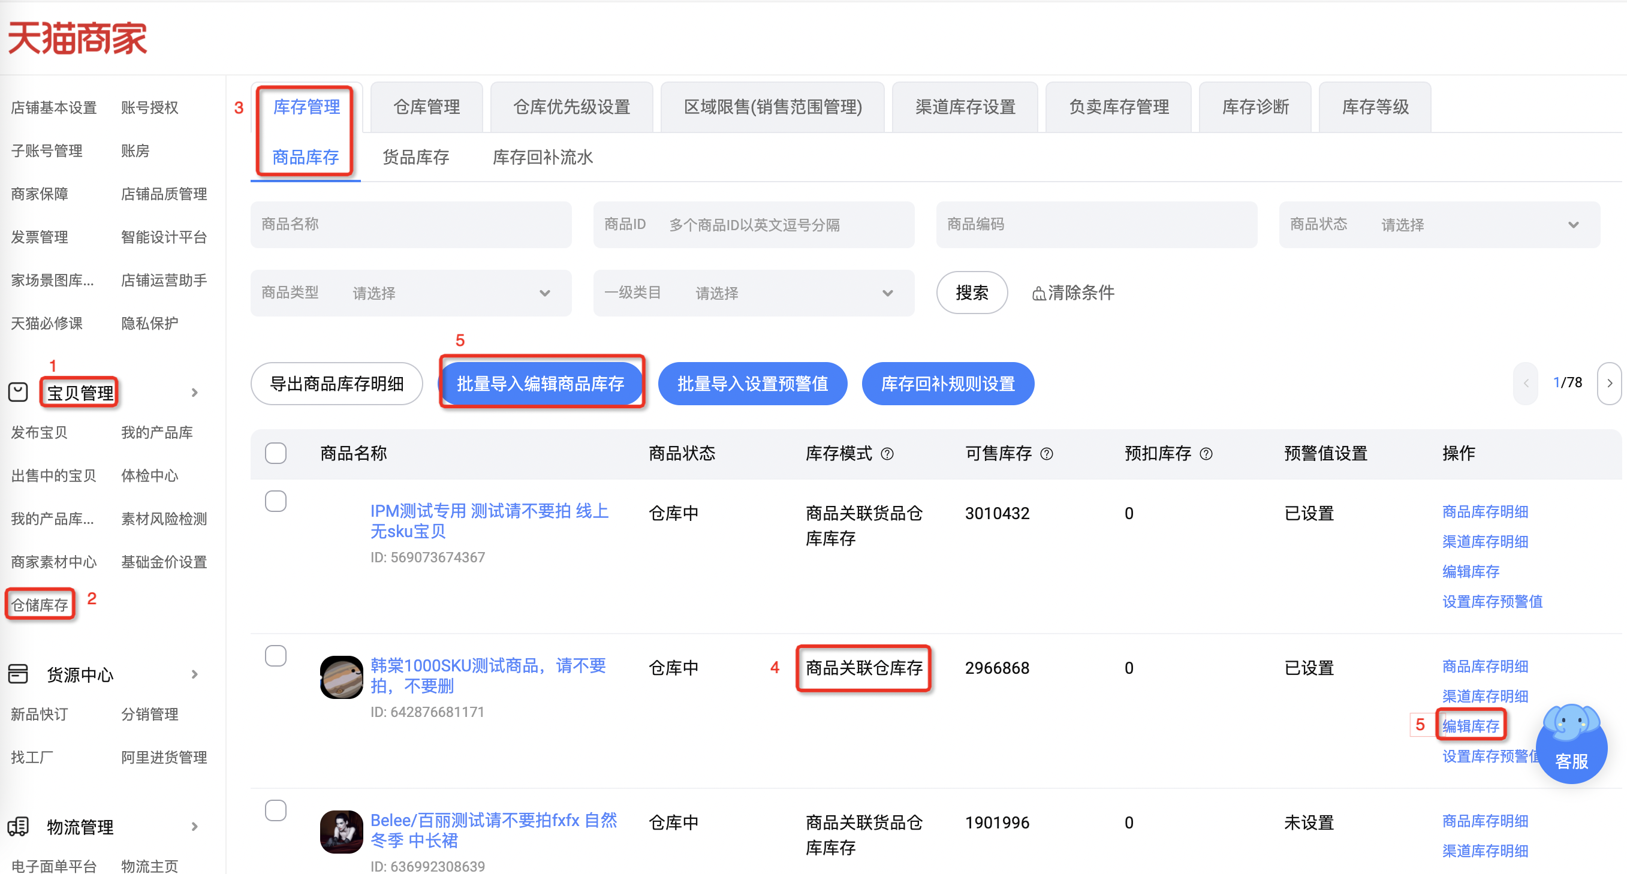Open help icon beside 预扣库存 header
The height and width of the screenshot is (874, 1627).
[1206, 453]
